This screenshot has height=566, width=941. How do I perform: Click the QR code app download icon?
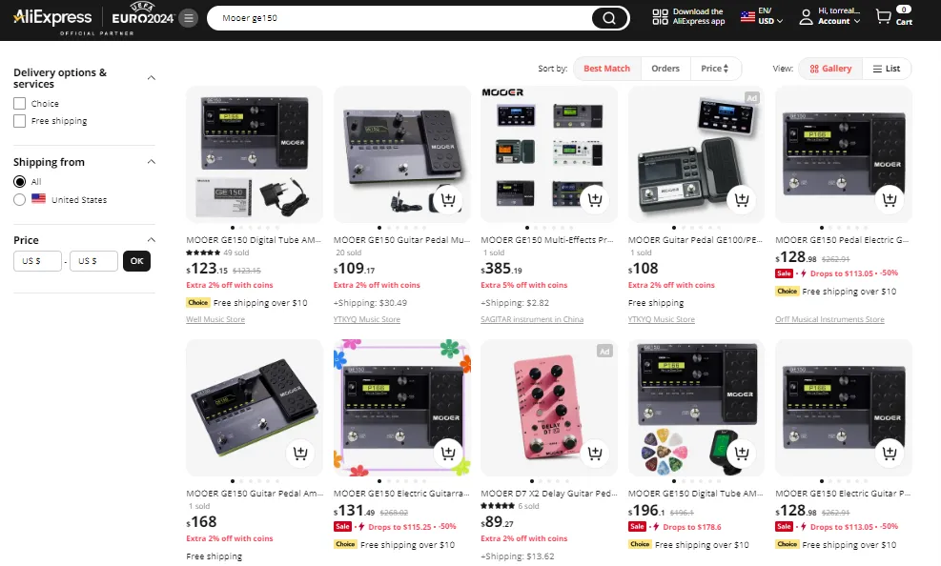coord(660,17)
